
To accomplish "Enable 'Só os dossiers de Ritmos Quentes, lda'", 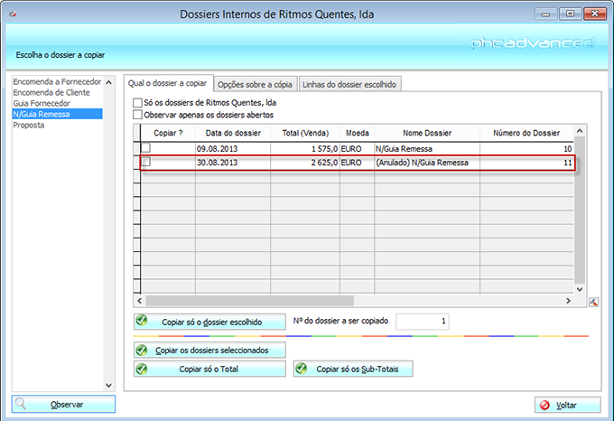I will (137, 103).
